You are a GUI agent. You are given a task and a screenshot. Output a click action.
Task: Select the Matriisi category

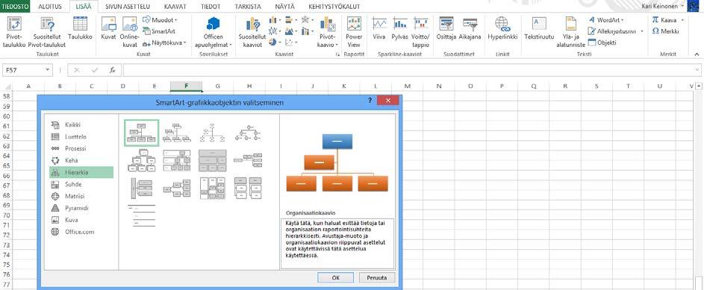[x=81, y=196]
